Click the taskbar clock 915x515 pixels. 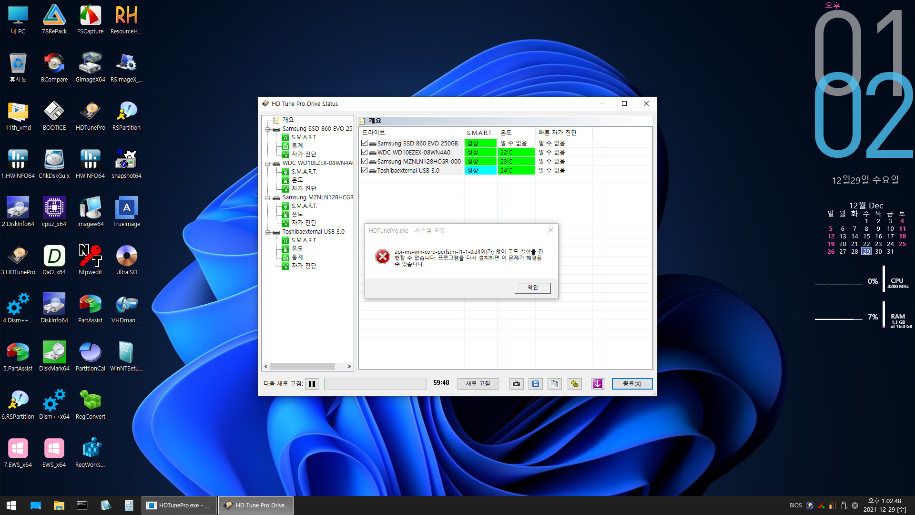[x=884, y=505]
